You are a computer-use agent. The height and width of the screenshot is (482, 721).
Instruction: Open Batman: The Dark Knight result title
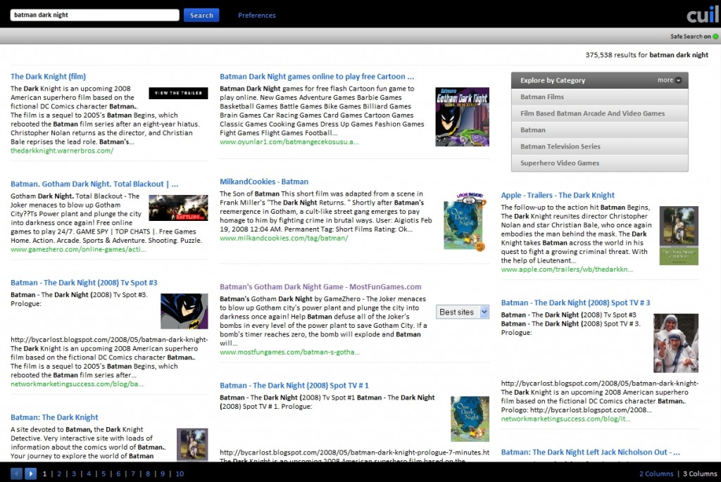tap(54, 417)
